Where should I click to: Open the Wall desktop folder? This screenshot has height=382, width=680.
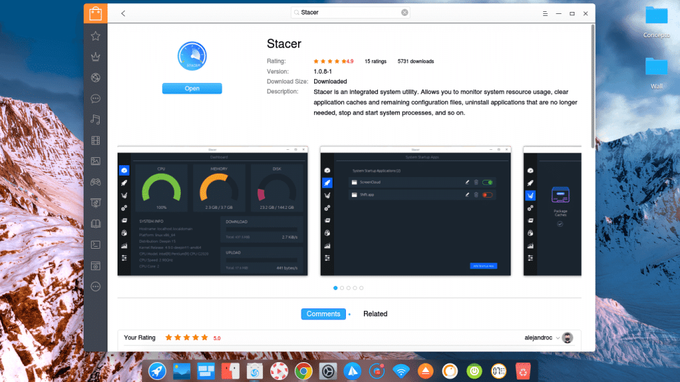tap(656, 73)
